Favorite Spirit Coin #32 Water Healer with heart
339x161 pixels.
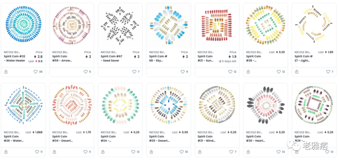pos(35,72)
